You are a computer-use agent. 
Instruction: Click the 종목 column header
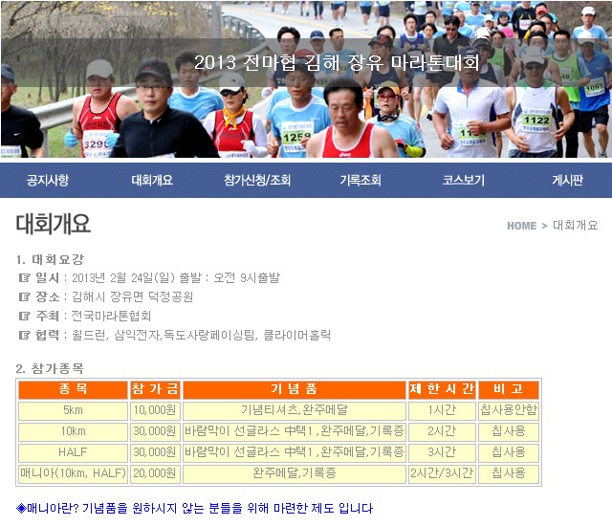(73, 389)
